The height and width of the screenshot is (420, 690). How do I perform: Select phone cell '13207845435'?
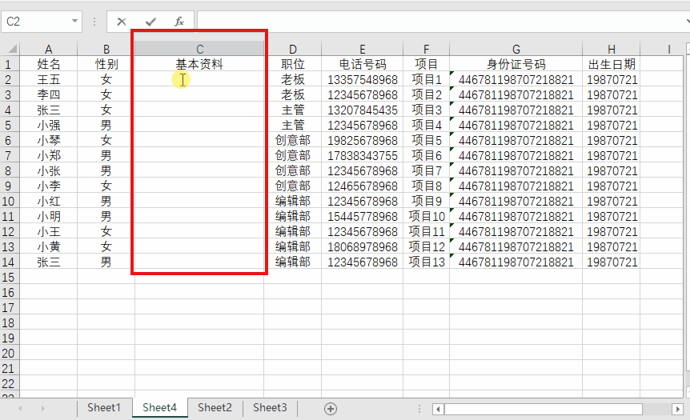362,110
